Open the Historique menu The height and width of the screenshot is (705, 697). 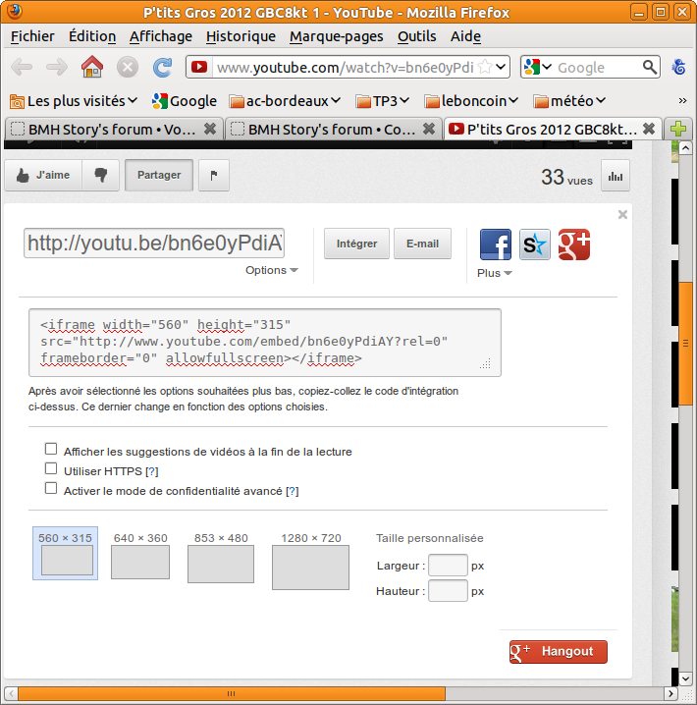pyautogui.click(x=241, y=36)
